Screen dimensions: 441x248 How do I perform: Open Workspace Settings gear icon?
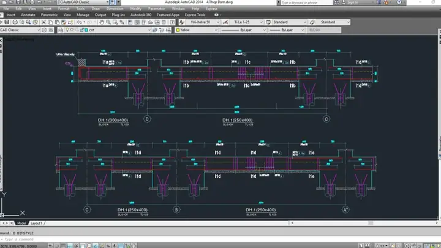44,30
